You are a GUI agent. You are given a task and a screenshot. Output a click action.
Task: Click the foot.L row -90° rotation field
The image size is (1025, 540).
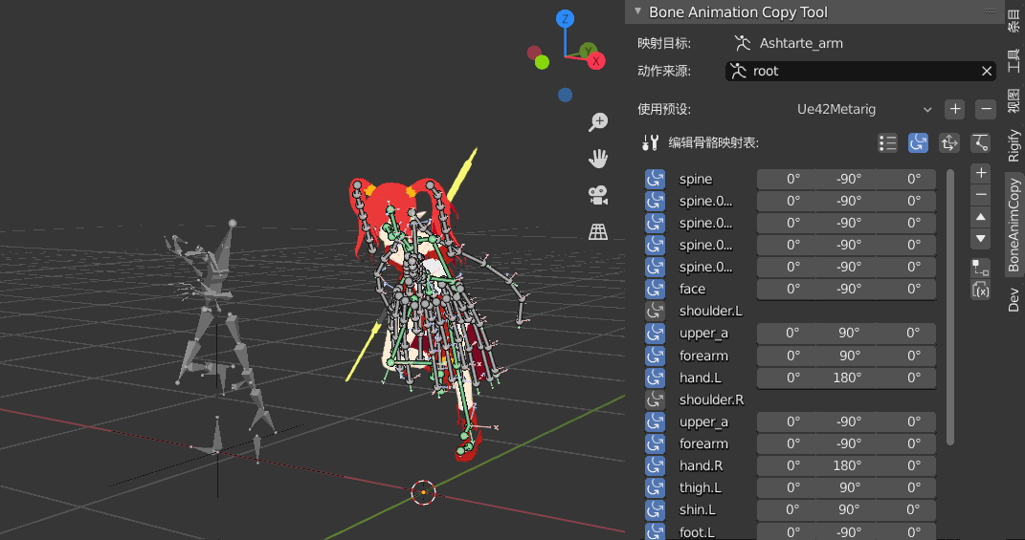[848, 531]
